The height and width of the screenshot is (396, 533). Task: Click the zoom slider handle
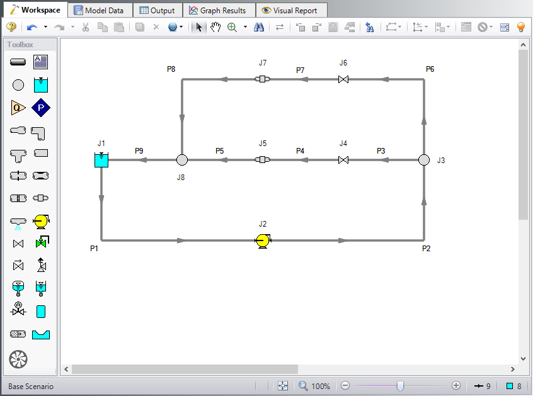[400, 386]
